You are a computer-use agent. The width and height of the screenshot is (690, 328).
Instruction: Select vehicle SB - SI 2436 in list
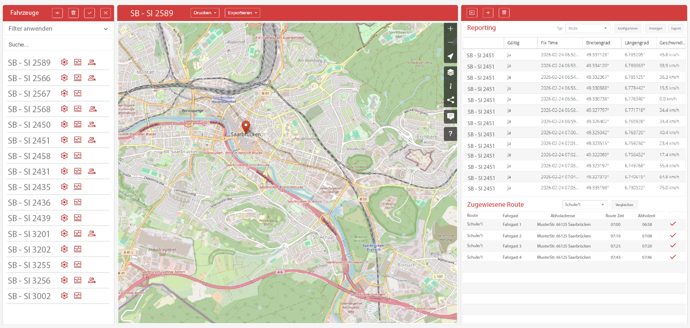pos(29,203)
